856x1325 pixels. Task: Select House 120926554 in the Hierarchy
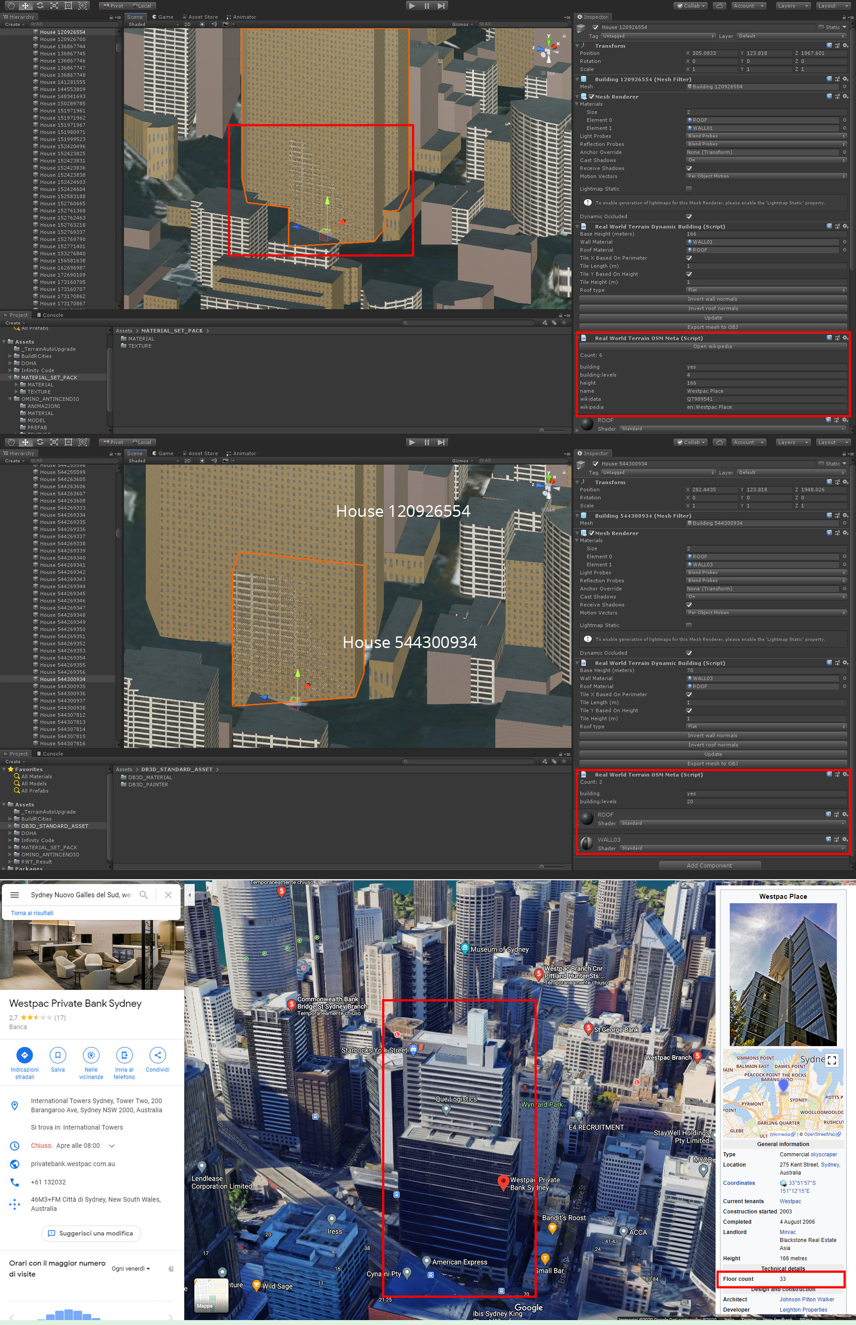point(62,32)
